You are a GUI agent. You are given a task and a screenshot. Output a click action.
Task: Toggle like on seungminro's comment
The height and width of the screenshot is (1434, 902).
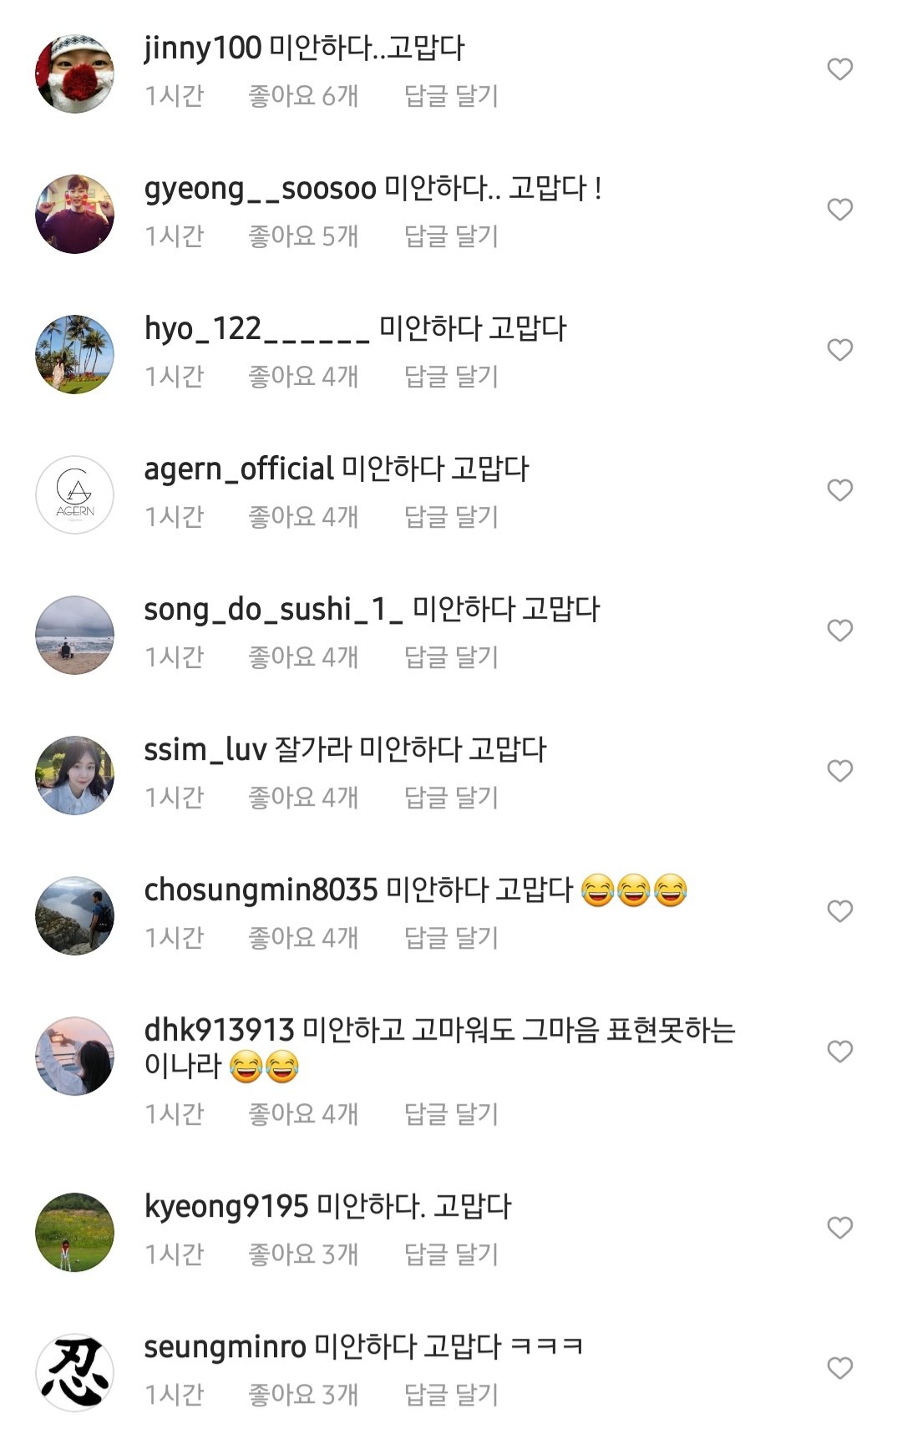click(x=839, y=1368)
